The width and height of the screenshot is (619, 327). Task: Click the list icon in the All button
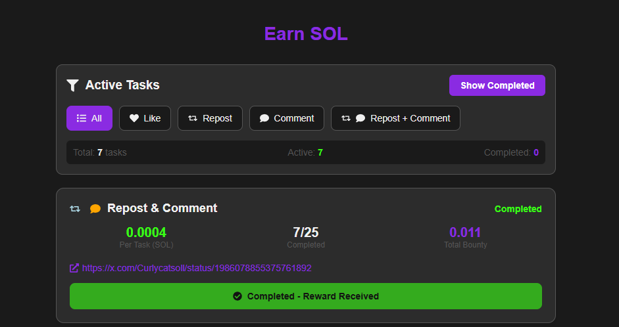click(x=82, y=118)
